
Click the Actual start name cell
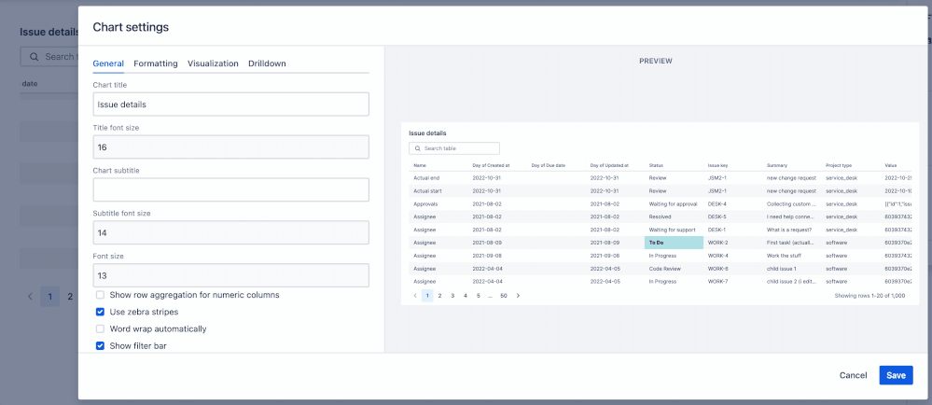pos(427,191)
